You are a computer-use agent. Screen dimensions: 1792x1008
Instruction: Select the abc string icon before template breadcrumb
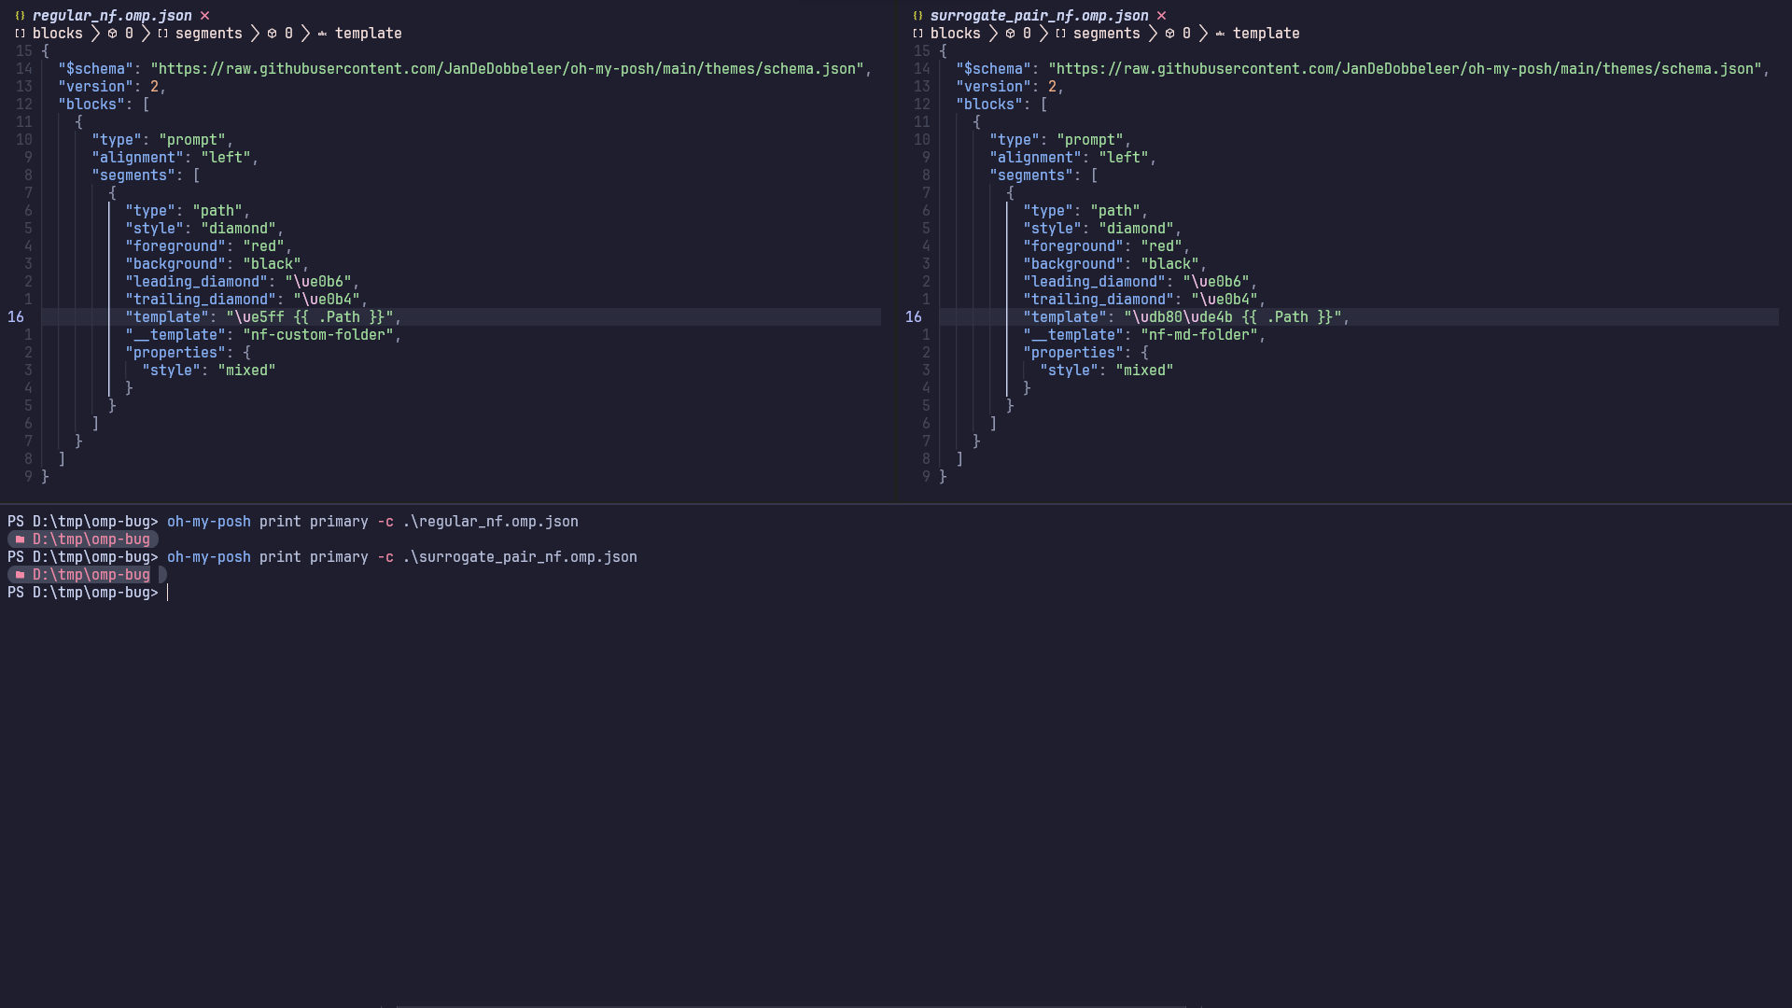point(321,34)
